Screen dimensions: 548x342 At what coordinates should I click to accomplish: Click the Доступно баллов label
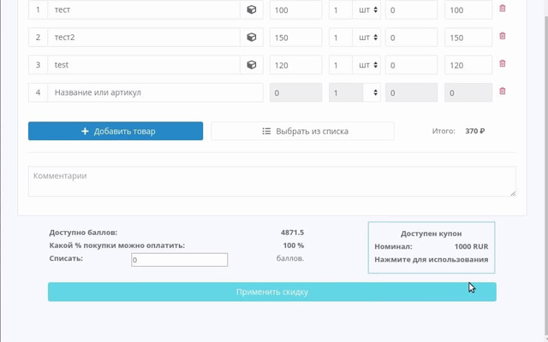(x=83, y=233)
